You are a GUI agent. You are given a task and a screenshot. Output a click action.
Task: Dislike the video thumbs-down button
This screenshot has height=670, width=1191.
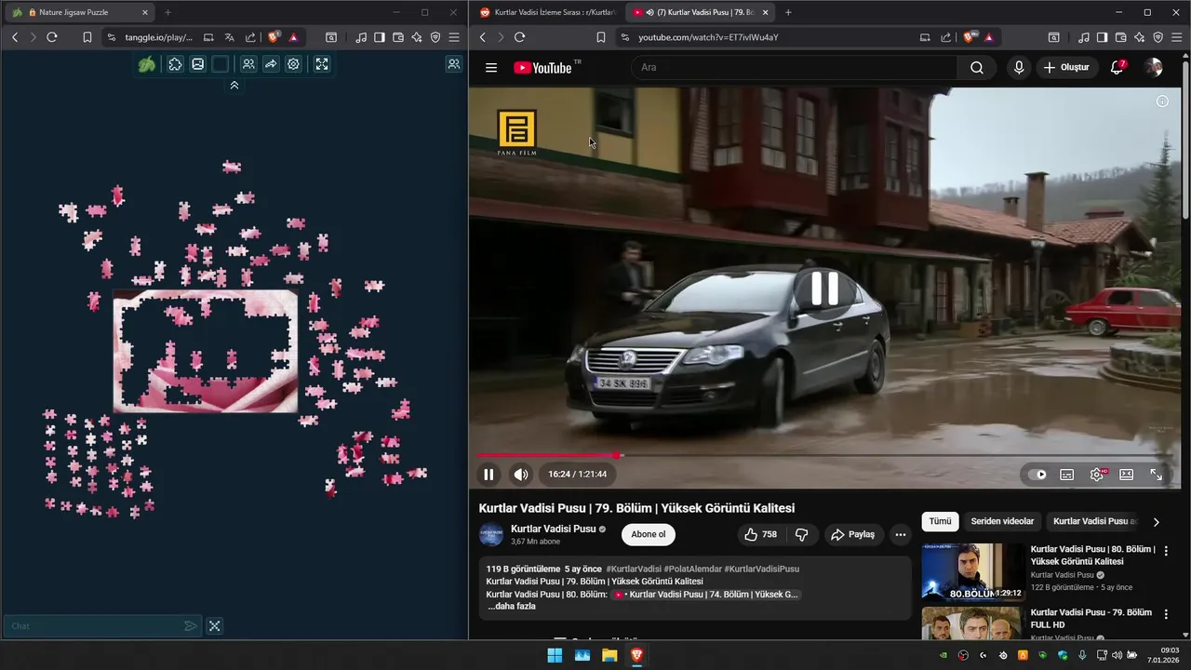801,534
